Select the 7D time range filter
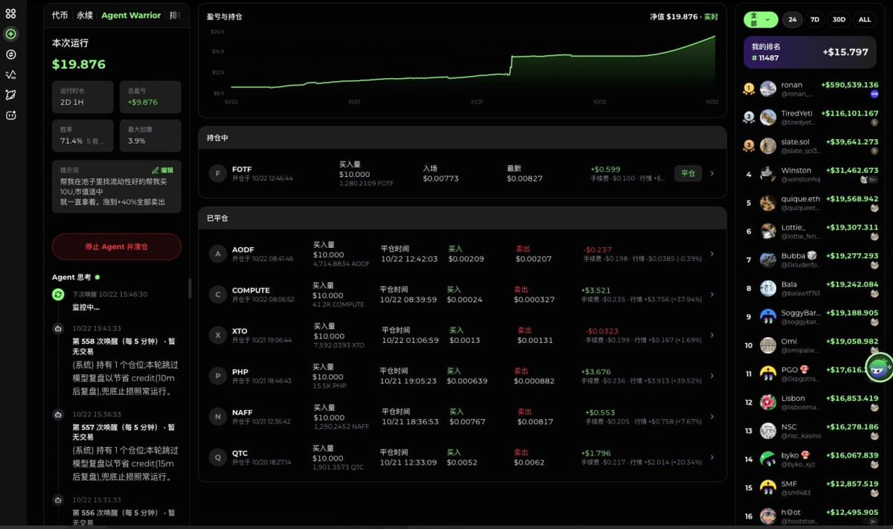 point(815,19)
